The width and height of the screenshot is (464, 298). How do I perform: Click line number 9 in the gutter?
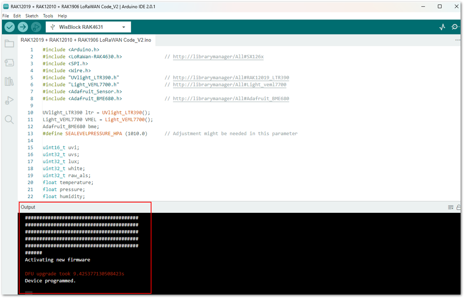(32, 105)
